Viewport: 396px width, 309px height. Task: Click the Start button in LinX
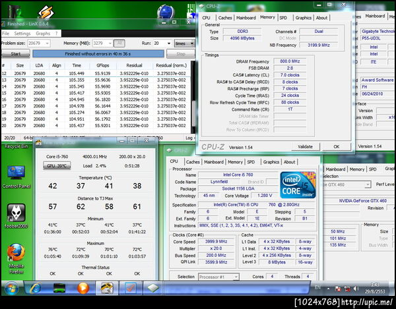click(16, 53)
